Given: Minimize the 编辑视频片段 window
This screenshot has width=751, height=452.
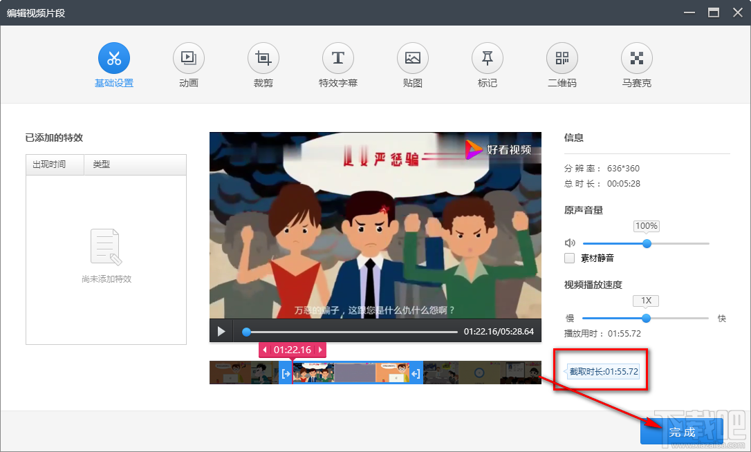Looking at the screenshot, I should click(x=689, y=12).
